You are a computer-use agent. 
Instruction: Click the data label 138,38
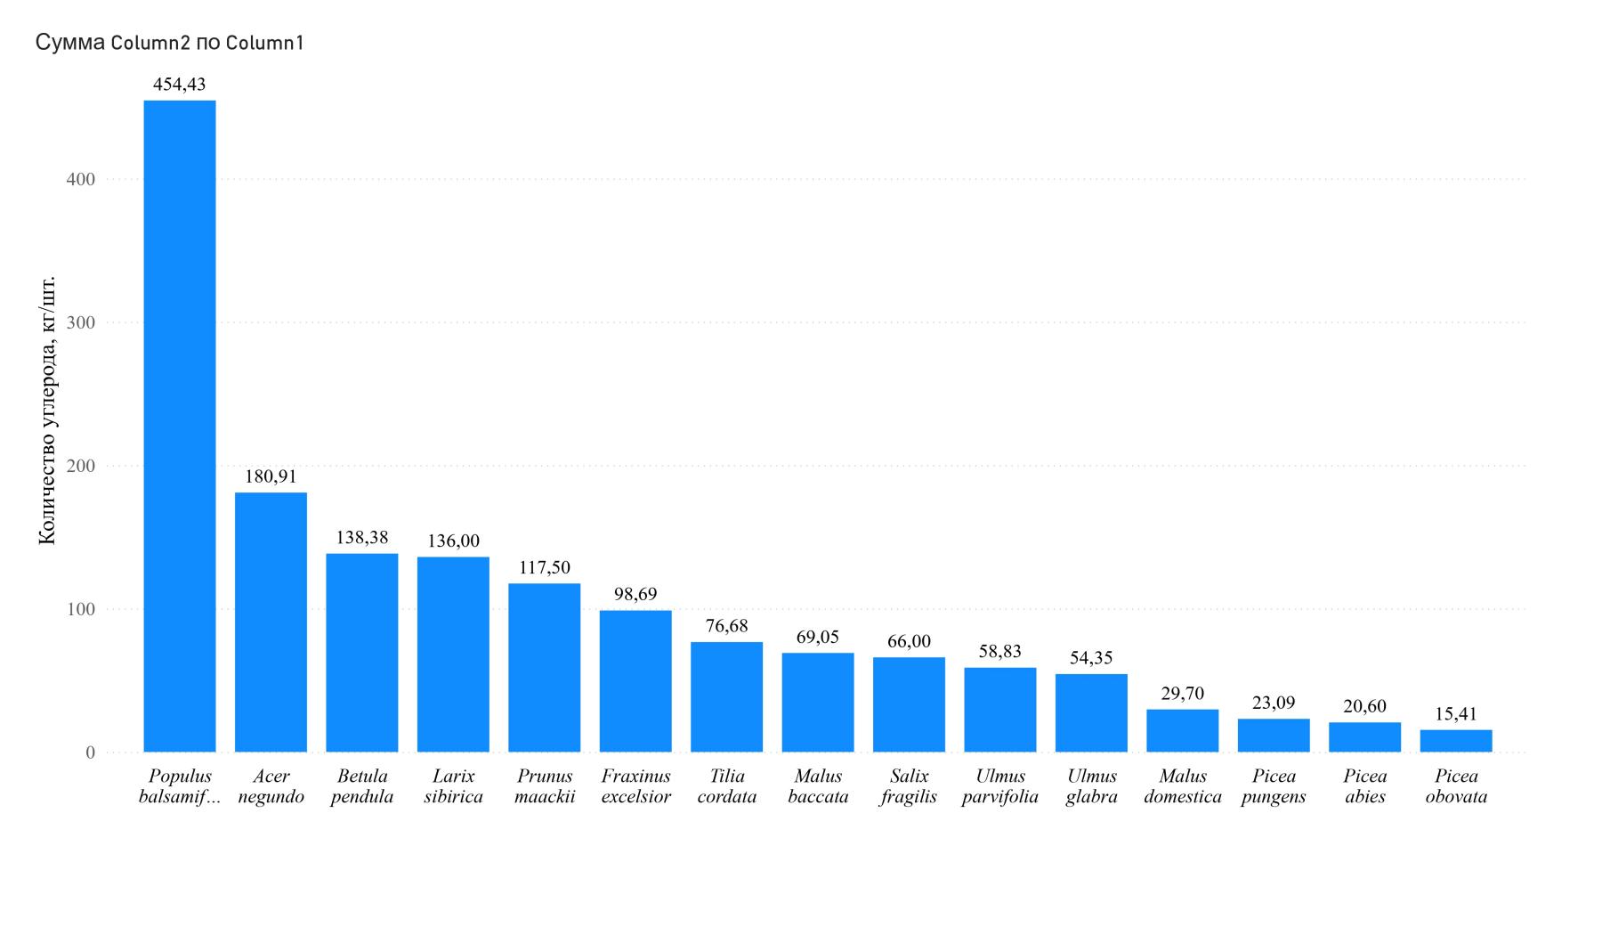[362, 537]
